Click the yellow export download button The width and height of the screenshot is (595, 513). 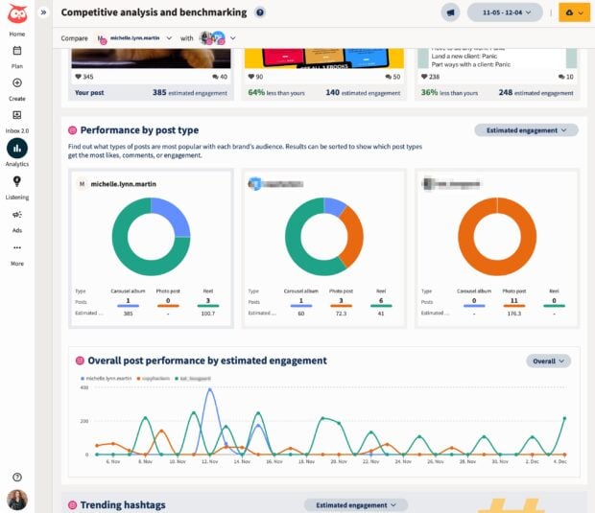tap(574, 12)
